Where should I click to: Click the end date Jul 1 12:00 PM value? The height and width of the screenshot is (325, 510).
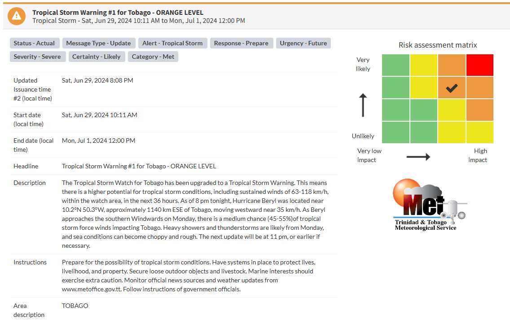[99, 141]
